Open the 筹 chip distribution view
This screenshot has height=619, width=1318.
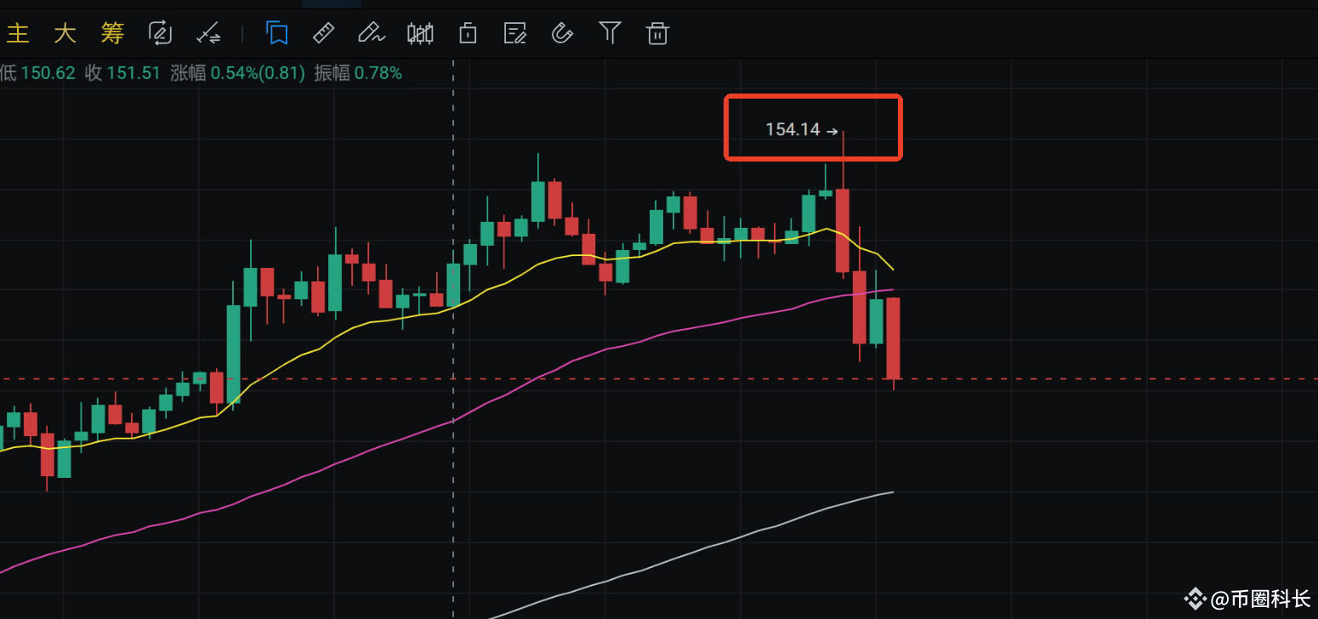(x=111, y=32)
